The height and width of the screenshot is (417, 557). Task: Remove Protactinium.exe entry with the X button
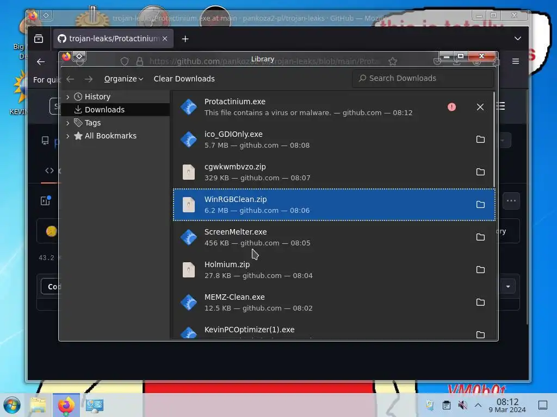point(480,107)
